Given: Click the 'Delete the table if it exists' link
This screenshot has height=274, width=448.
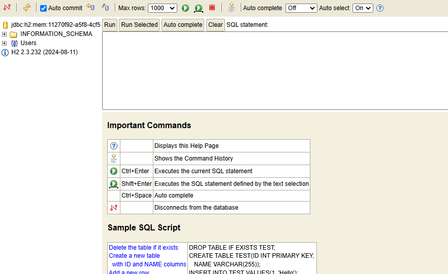Looking at the screenshot, I should pyautogui.click(x=143, y=248).
